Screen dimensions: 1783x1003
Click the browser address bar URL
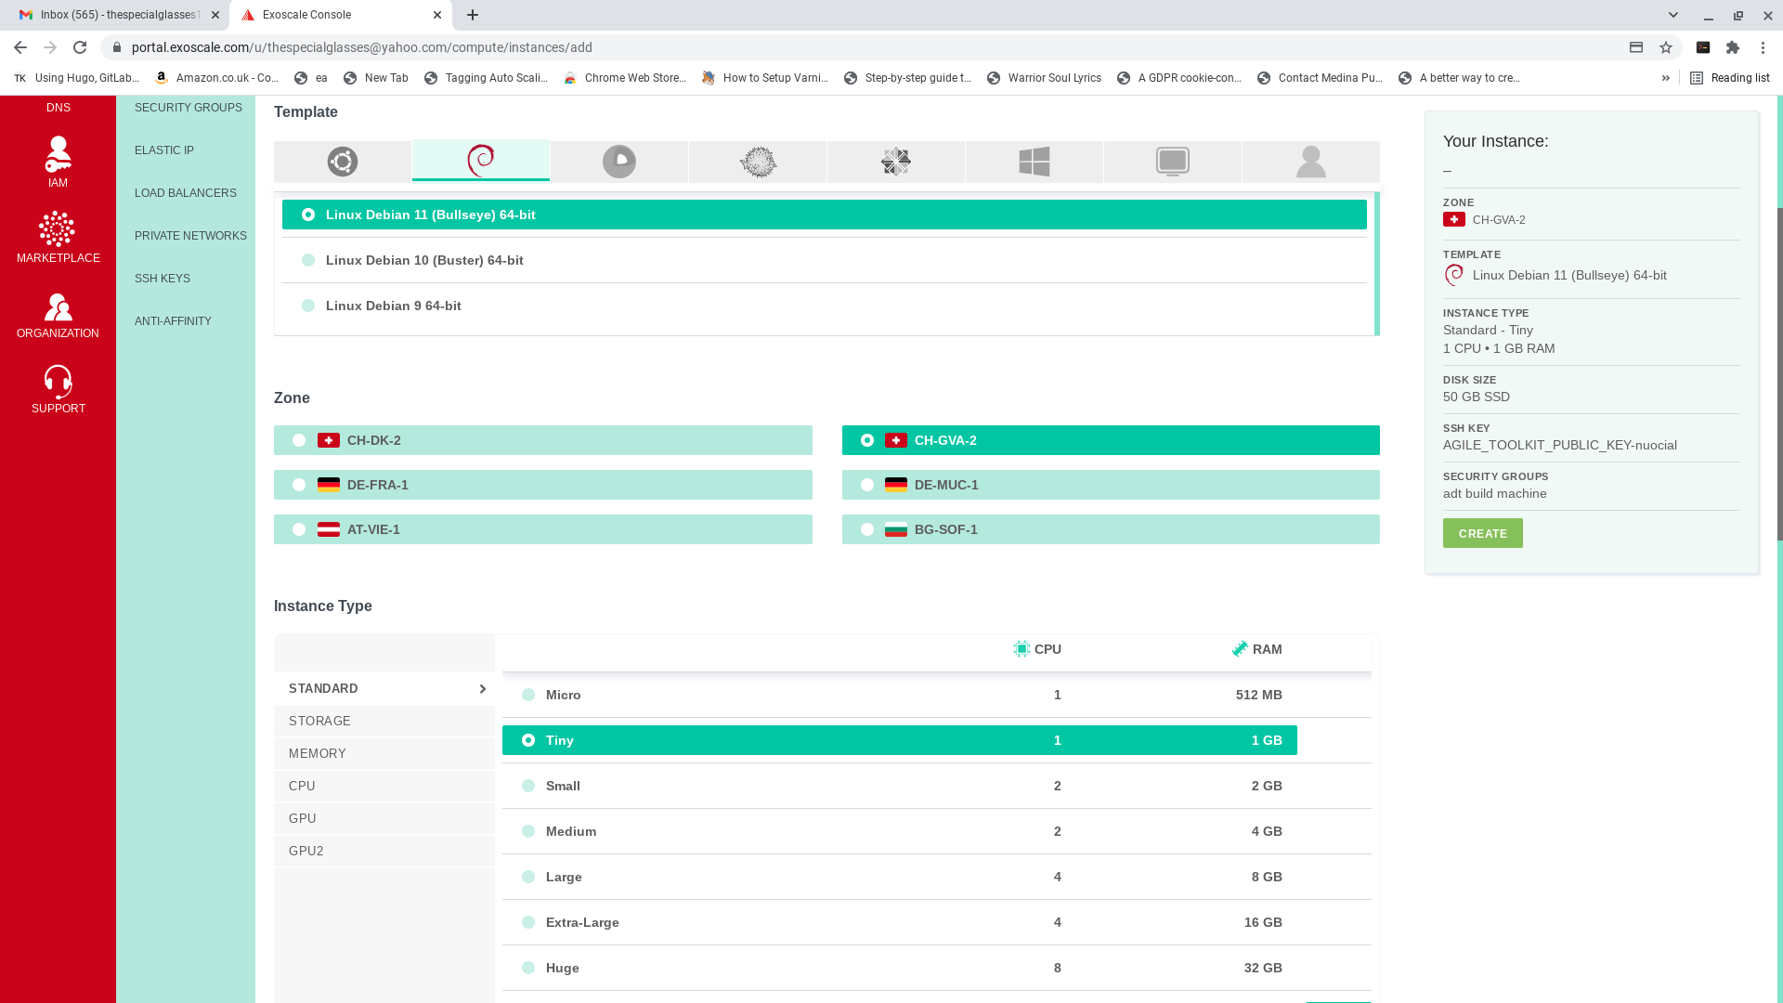coord(362,47)
